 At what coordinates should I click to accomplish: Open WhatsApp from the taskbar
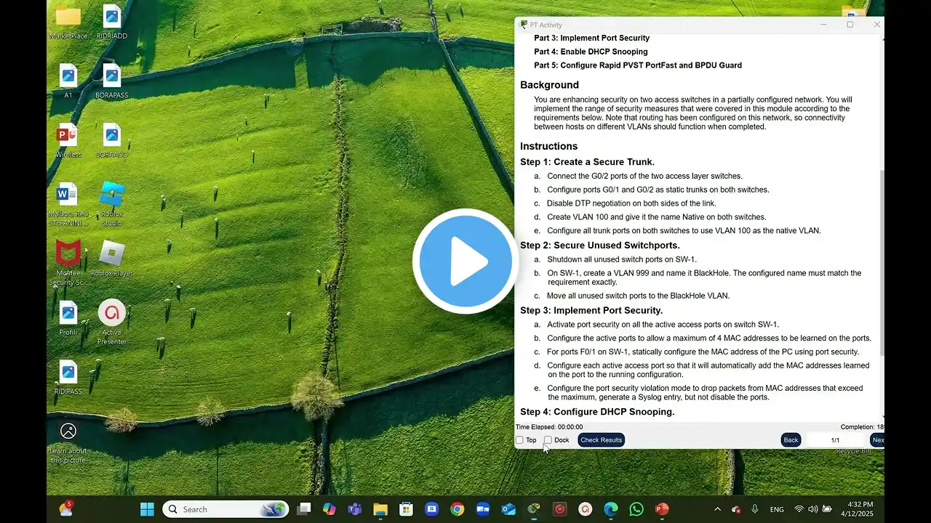(636, 509)
